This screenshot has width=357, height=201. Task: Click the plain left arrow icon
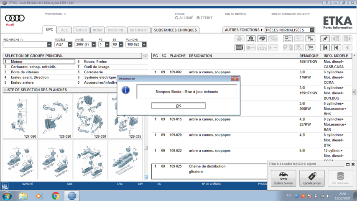(x=347, y=48)
